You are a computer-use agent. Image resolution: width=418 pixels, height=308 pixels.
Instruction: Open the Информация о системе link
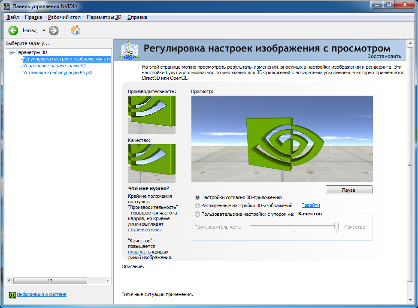42,294
